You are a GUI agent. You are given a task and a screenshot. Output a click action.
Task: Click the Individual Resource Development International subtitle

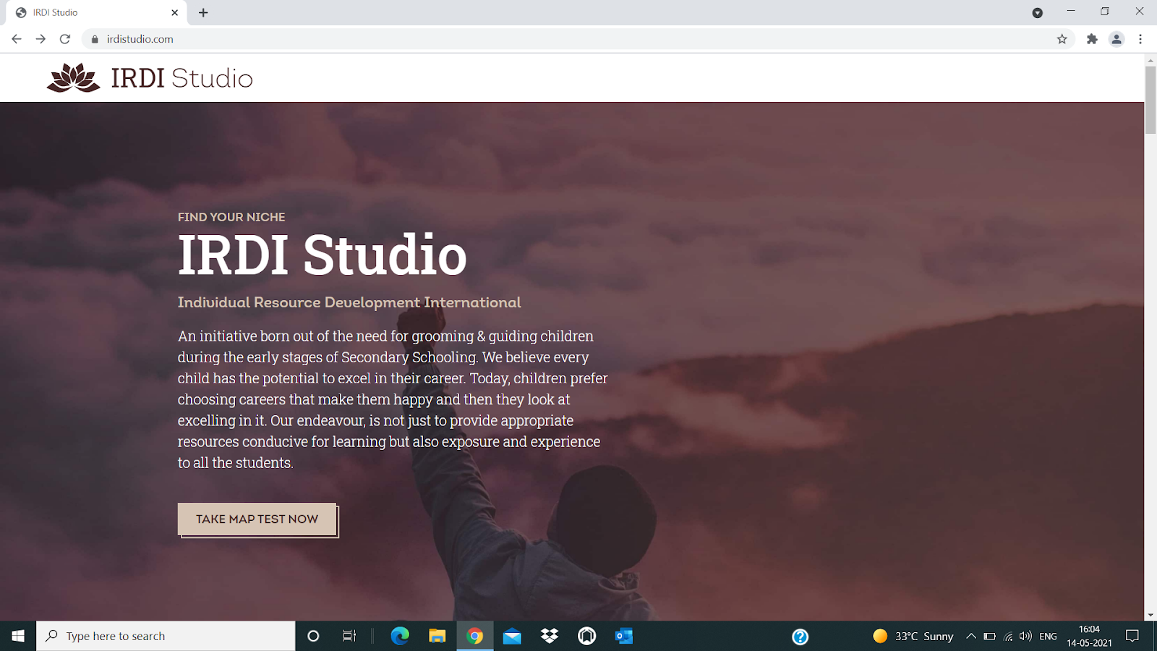pos(349,302)
